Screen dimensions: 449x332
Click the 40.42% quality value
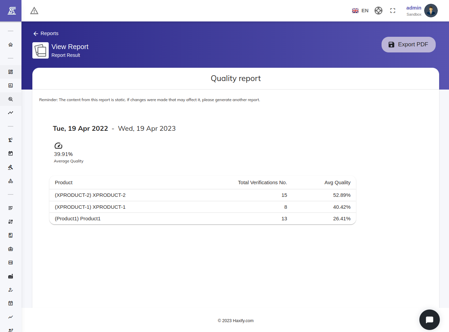pyautogui.click(x=342, y=207)
